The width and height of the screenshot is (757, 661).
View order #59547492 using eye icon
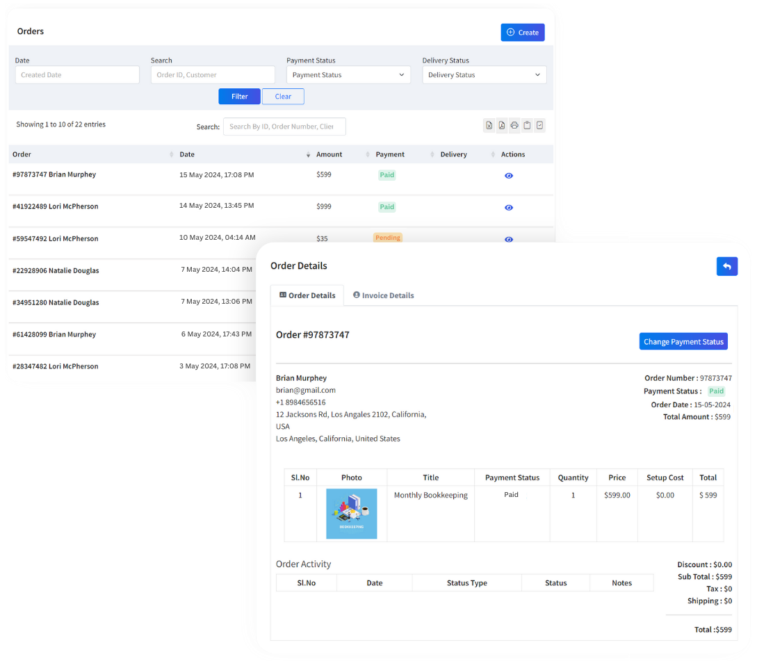(x=509, y=239)
